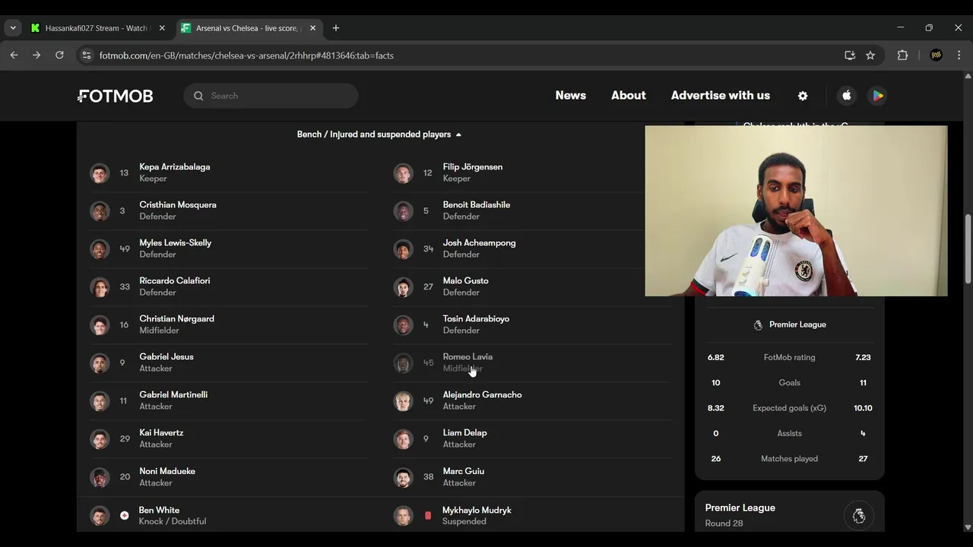Collapse Bench / Injured and suspended players

click(379, 134)
